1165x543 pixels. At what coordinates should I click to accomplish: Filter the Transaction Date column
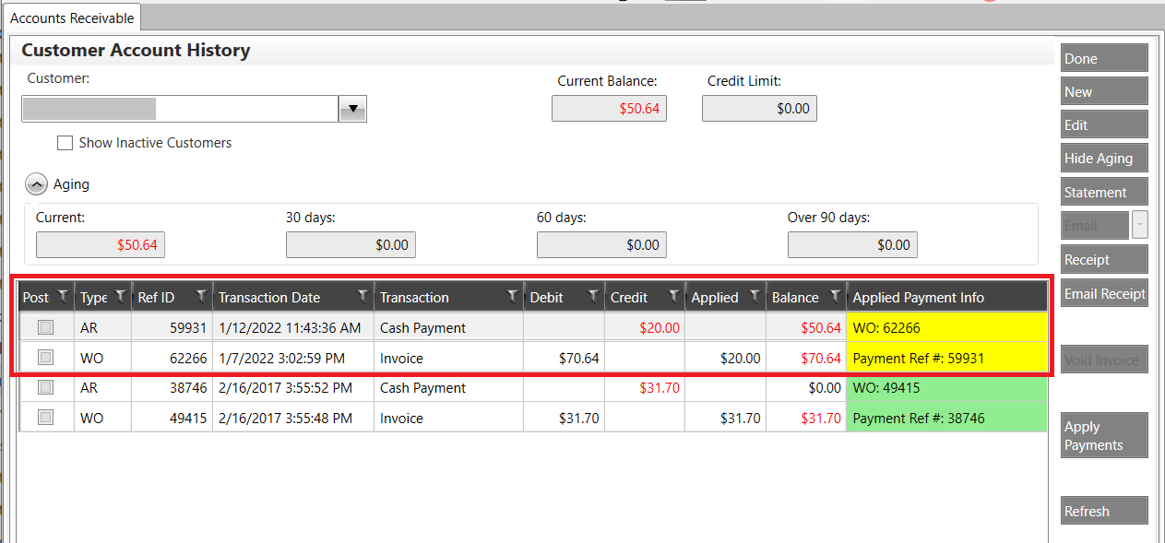point(363,297)
